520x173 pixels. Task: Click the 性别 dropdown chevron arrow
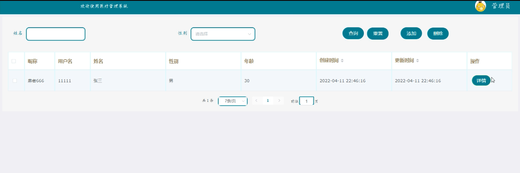pyautogui.click(x=250, y=34)
